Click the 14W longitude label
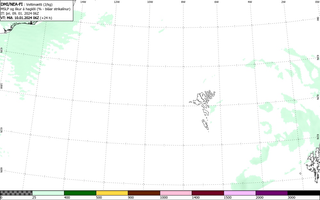320x200 pixels. coord(83,2)
